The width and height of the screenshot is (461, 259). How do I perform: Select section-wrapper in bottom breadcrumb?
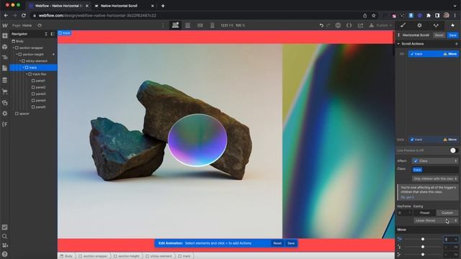[x=94, y=256]
